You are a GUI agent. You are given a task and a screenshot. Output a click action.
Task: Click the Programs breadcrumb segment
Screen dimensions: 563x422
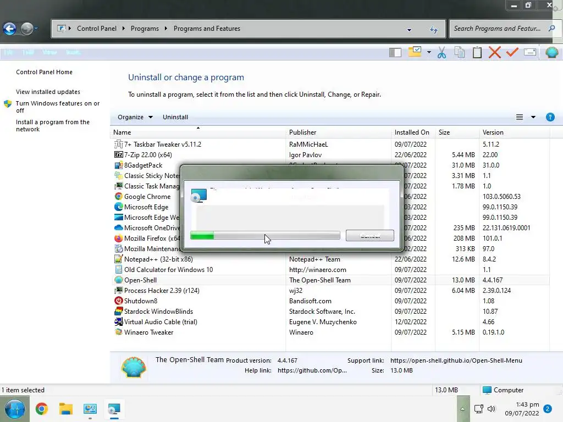[145, 29]
